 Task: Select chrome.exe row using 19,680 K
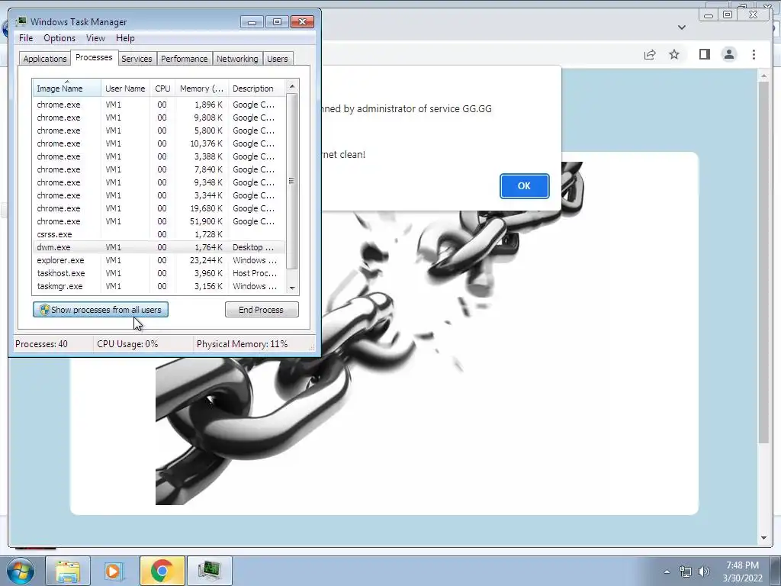[x=159, y=208]
